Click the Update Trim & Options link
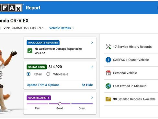Screen dimensions: 158x119 pyautogui.click(x=43, y=85)
